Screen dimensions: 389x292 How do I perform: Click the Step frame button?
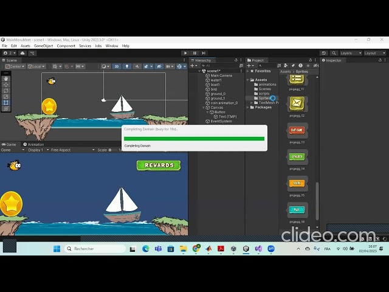coord(204,53)
